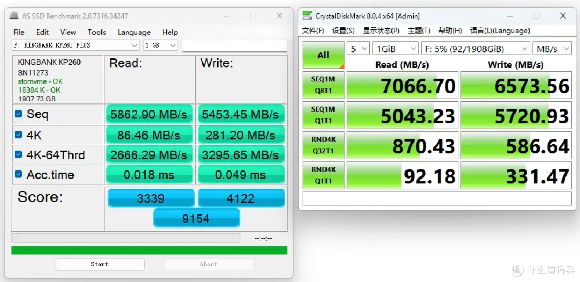The width and height of the screenshot is (580, 282).
Task: Click the RND4K Q32T1 read value 870.43
Action: tap(402, 145)
